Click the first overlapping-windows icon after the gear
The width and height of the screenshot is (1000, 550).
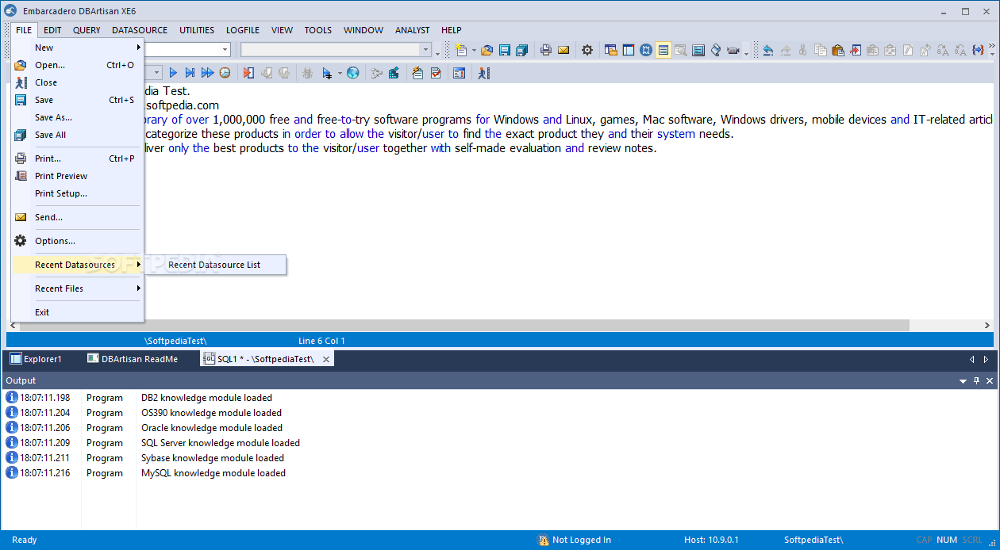pos(611,50)
